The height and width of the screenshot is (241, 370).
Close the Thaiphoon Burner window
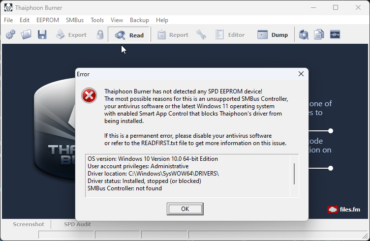pyautogui.click(x=358, y=7)
